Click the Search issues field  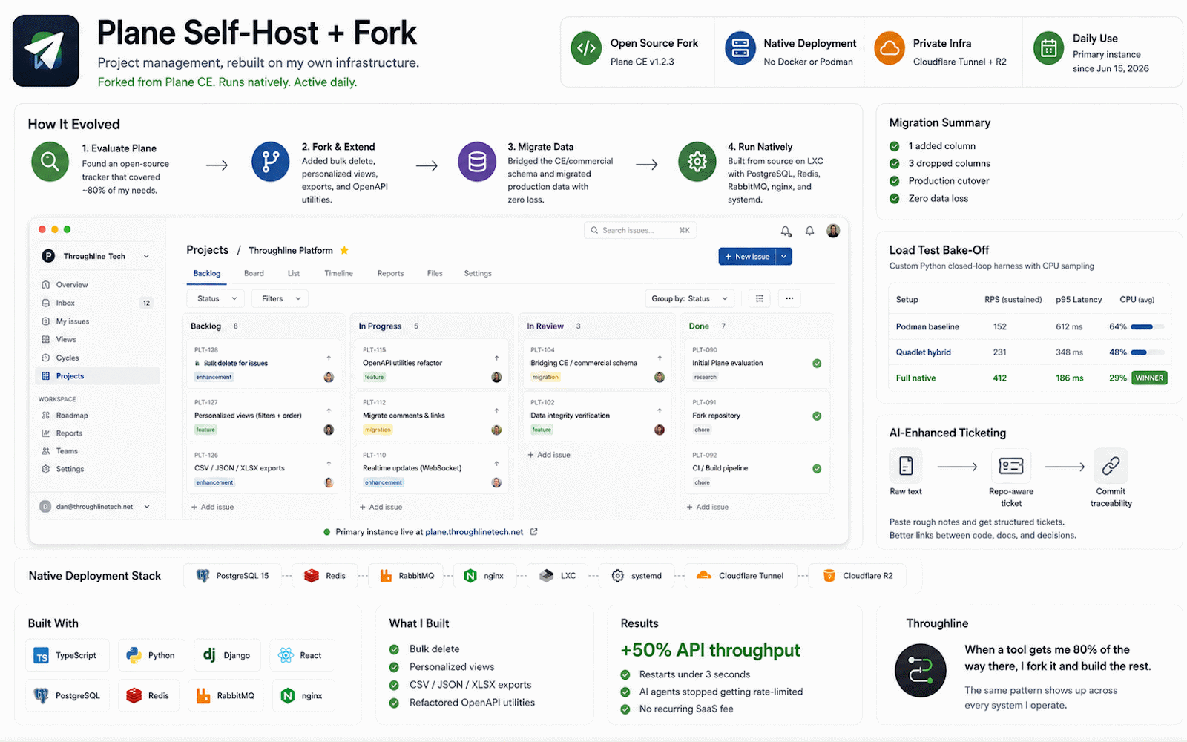point(640,230)
